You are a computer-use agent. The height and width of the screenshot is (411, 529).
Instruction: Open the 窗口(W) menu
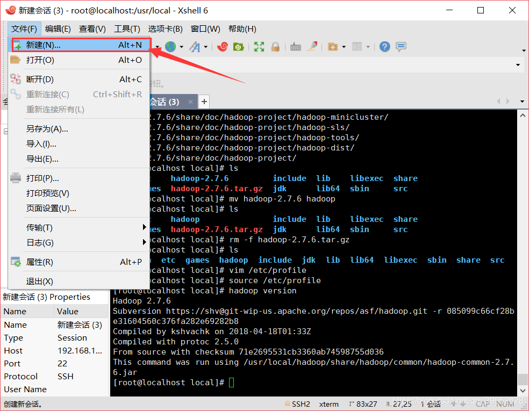pyautogui.click(x=205, y=28)
